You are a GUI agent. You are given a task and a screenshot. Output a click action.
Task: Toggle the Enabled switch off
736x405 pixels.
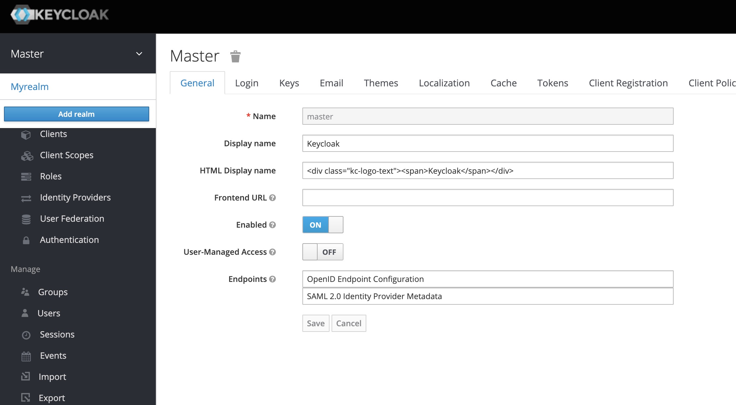(323, 225)
